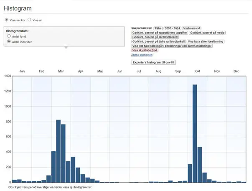Viewport: 252px width, 191px height.
Task: Click the highest bar in March
Action: (59, 151)
